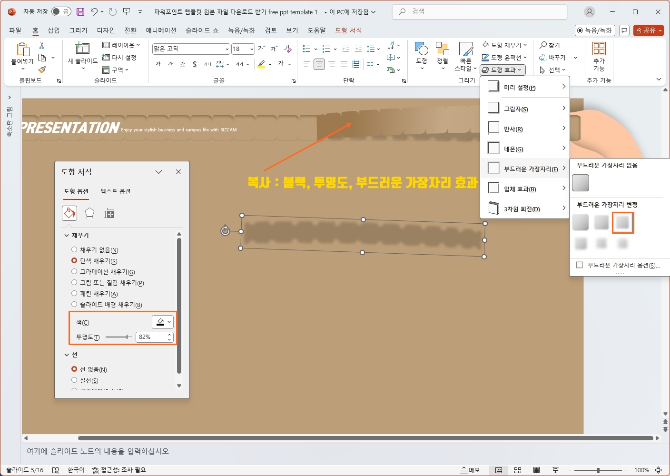
Task: Click the zoom slider in status bar
Action: pyautogui.click(x=598, y=470)
